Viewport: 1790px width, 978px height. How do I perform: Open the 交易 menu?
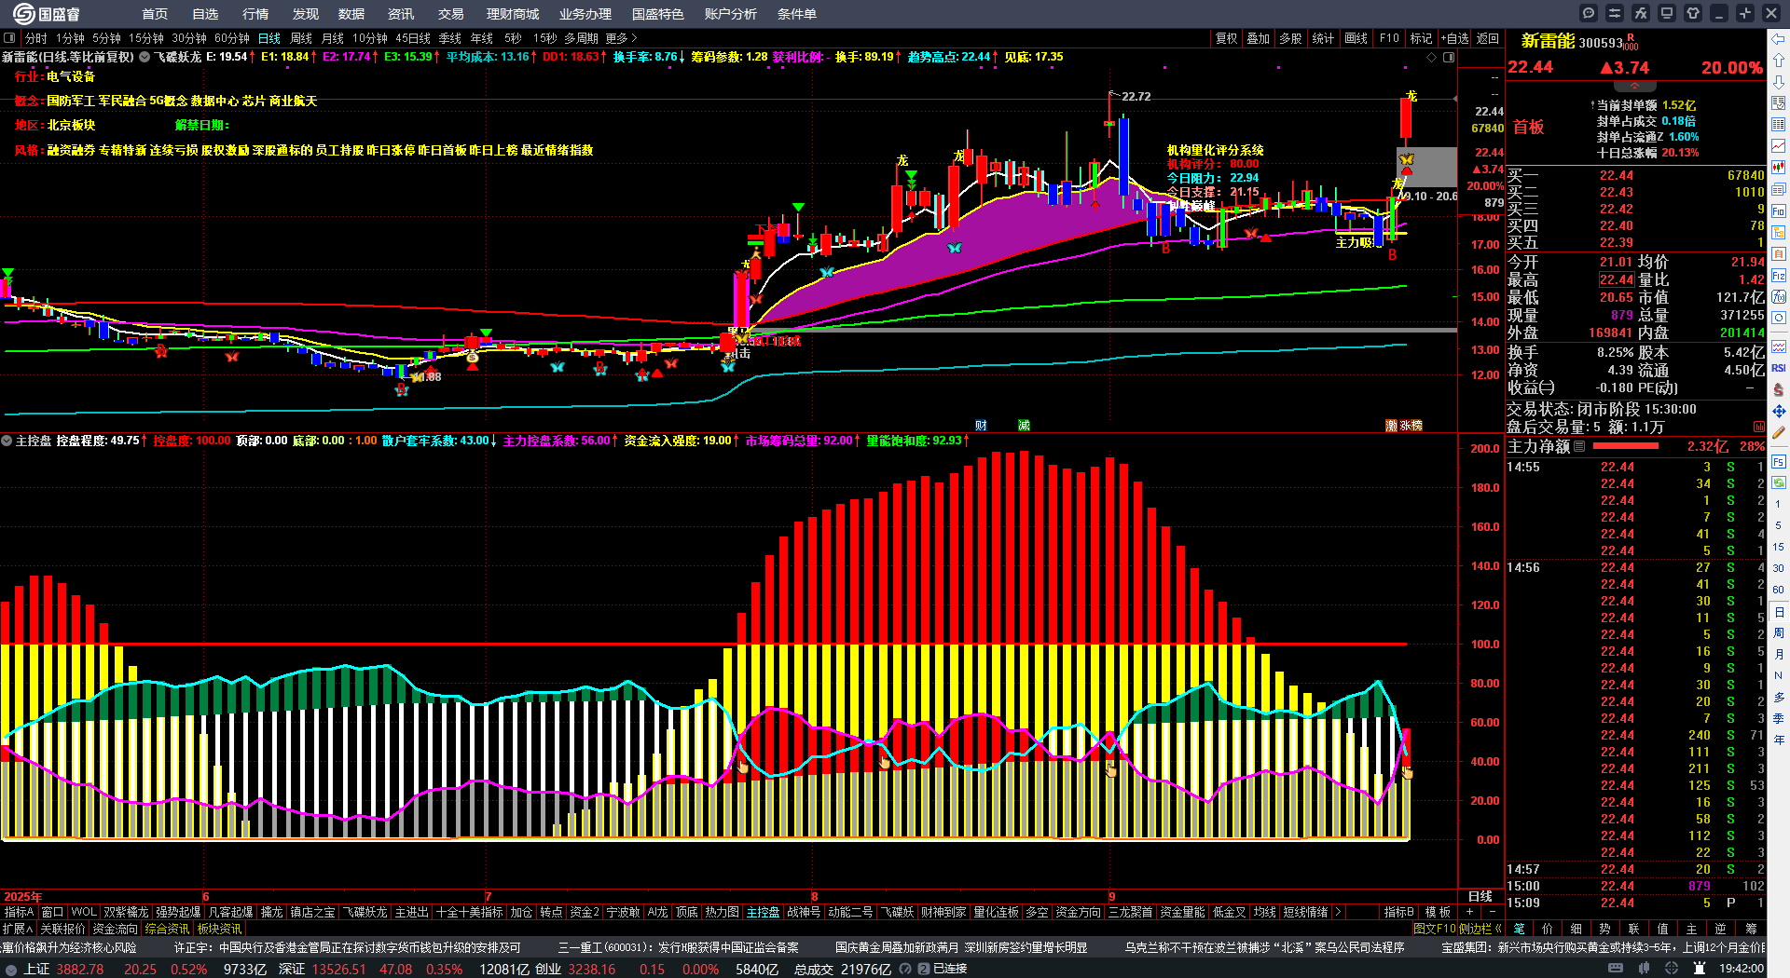450,14
